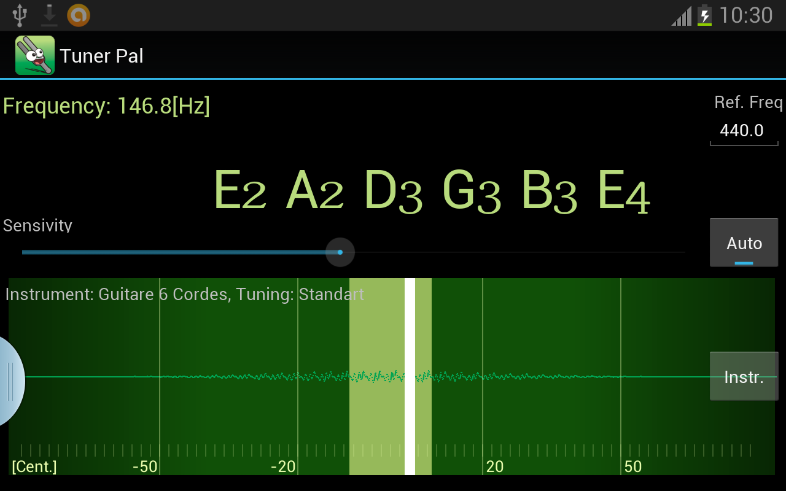Open the Instr. instrument selector
Viewport: 786px width, 491px height.
tap(744, 376)
